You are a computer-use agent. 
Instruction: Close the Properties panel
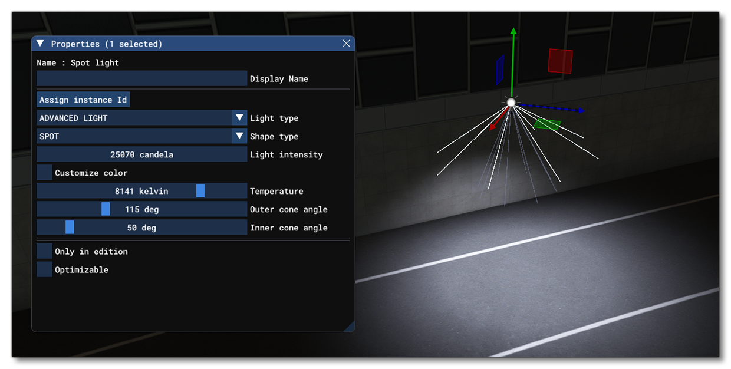[346, 43]
